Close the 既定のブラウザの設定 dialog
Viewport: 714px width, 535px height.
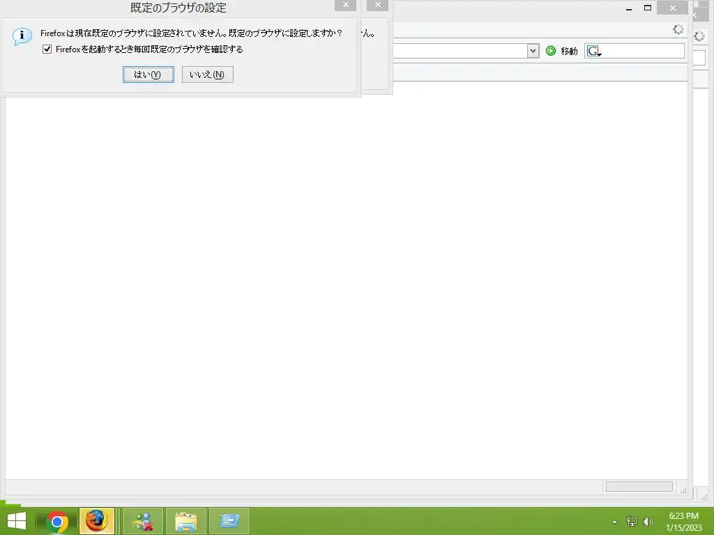coord(345,5)
